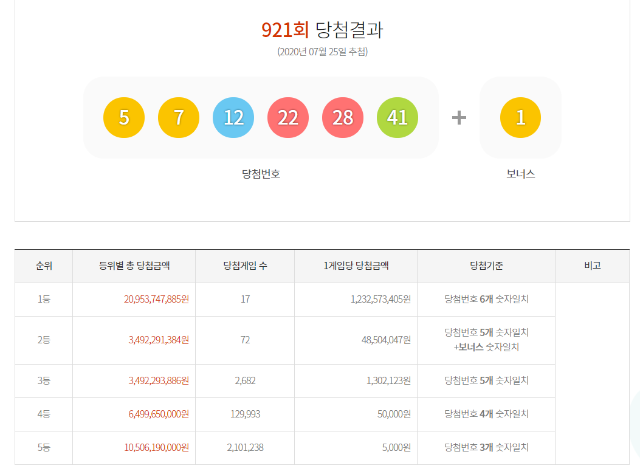The image size is (640, 474).
Task: Click the per-game prize 50,000원
Action: 394,414
